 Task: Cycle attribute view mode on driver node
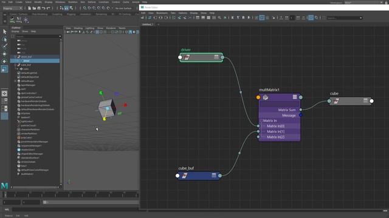pos(216,57)
